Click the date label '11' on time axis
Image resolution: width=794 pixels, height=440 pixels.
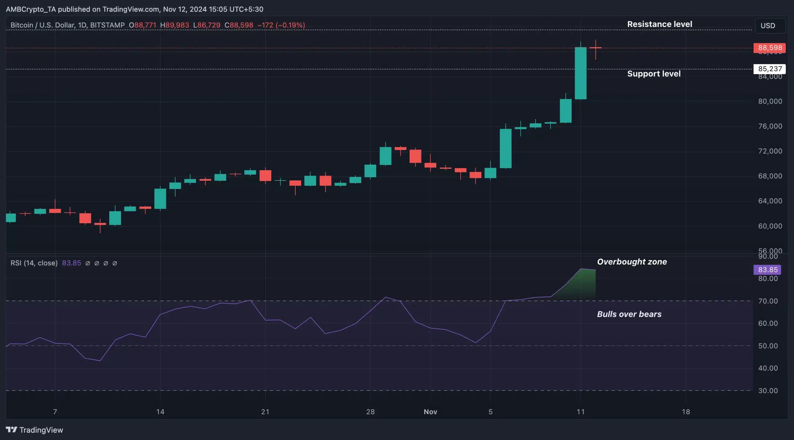[581, 412]
